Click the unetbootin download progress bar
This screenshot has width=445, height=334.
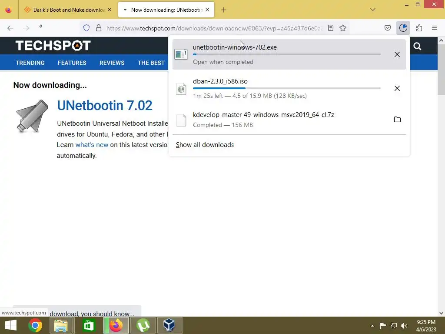pyautogui.click(x=287, y=54)
